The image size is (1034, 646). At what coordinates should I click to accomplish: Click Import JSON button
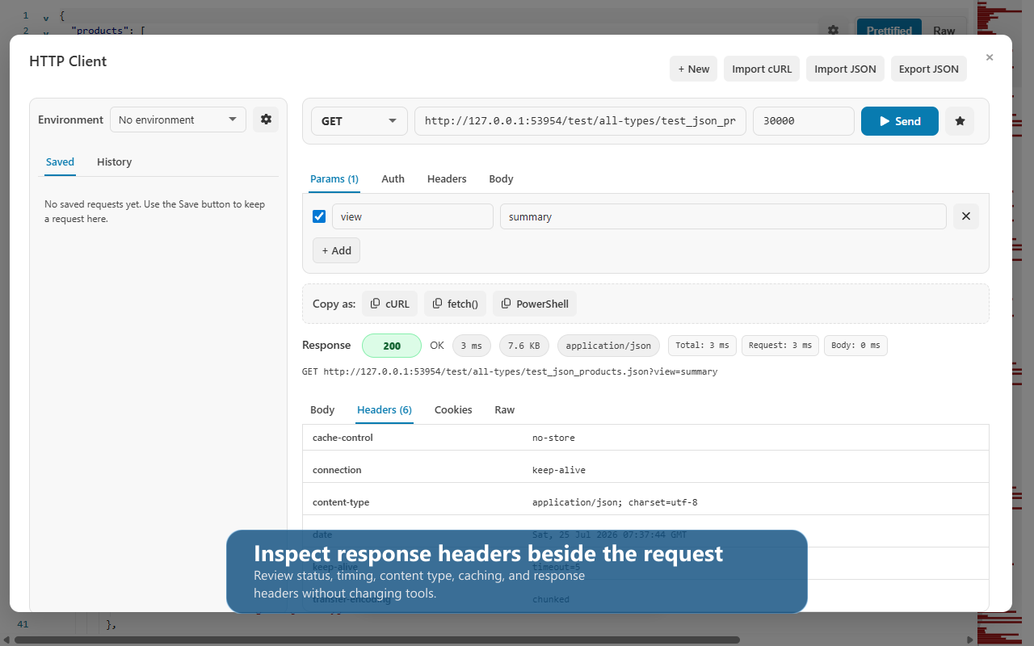(x=845, y=69)
